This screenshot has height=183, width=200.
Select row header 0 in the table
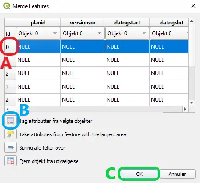pos(10,47)
